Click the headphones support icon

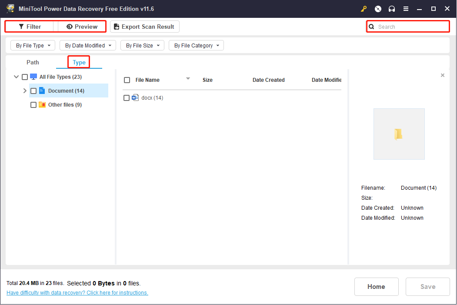392,9
